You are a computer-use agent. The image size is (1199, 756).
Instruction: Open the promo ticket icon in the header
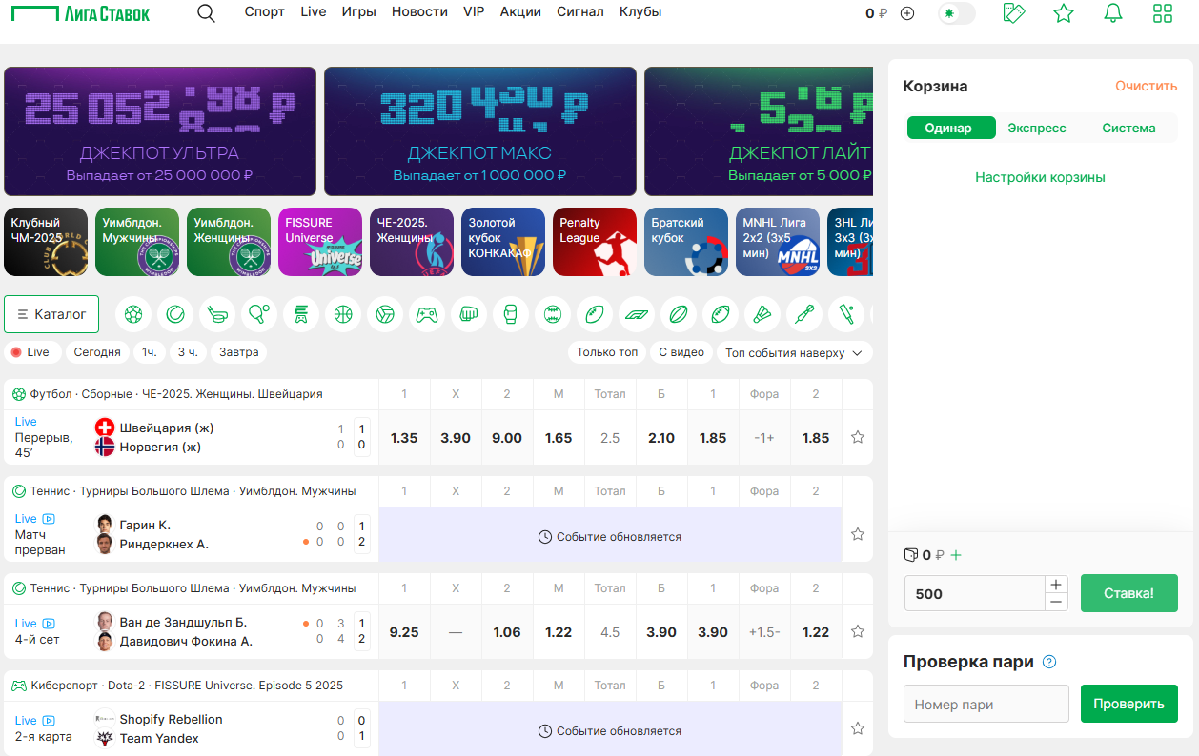1014,13
